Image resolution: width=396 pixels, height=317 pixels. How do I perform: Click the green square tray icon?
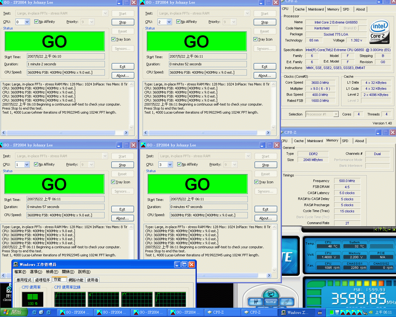pyautogui.click(x=332, y=312)
